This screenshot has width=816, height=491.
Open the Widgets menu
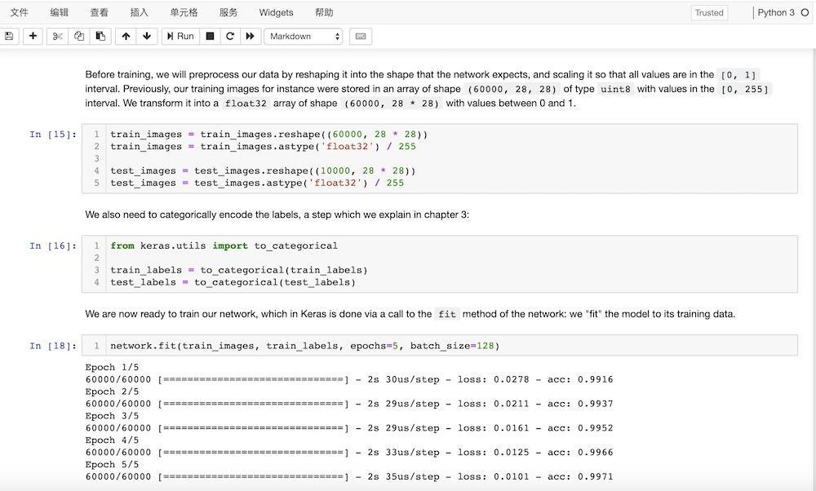277,12
